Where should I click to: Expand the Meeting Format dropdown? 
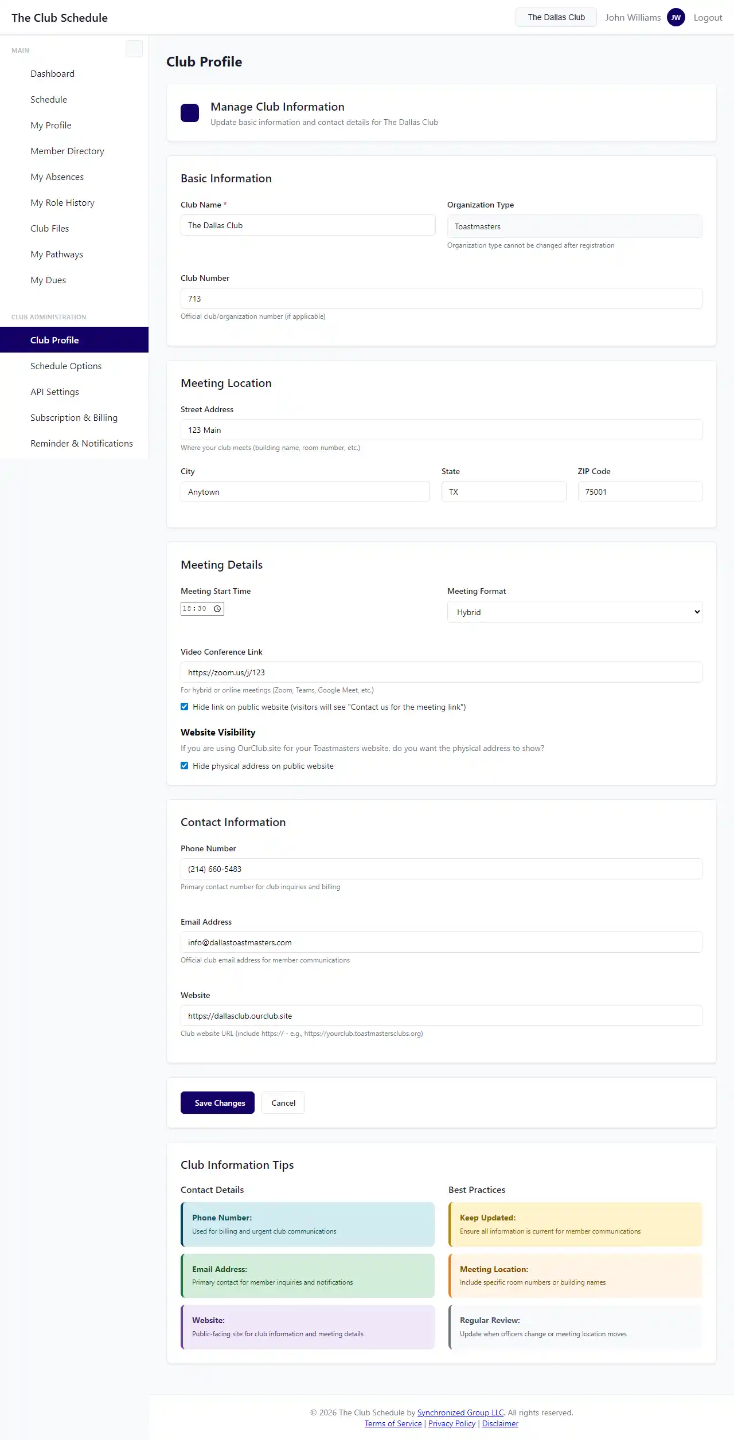[574, 612]
